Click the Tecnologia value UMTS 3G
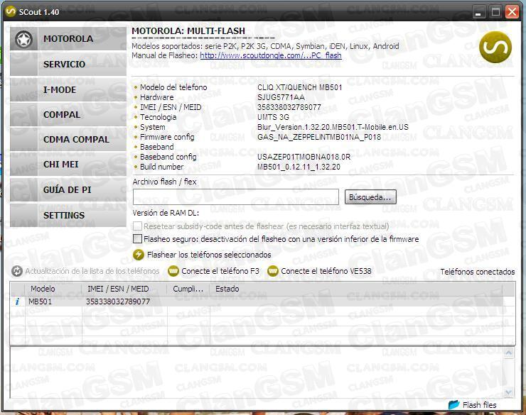Image resolution: width=526 pixels, height=415 pixels. coord(273,117)
